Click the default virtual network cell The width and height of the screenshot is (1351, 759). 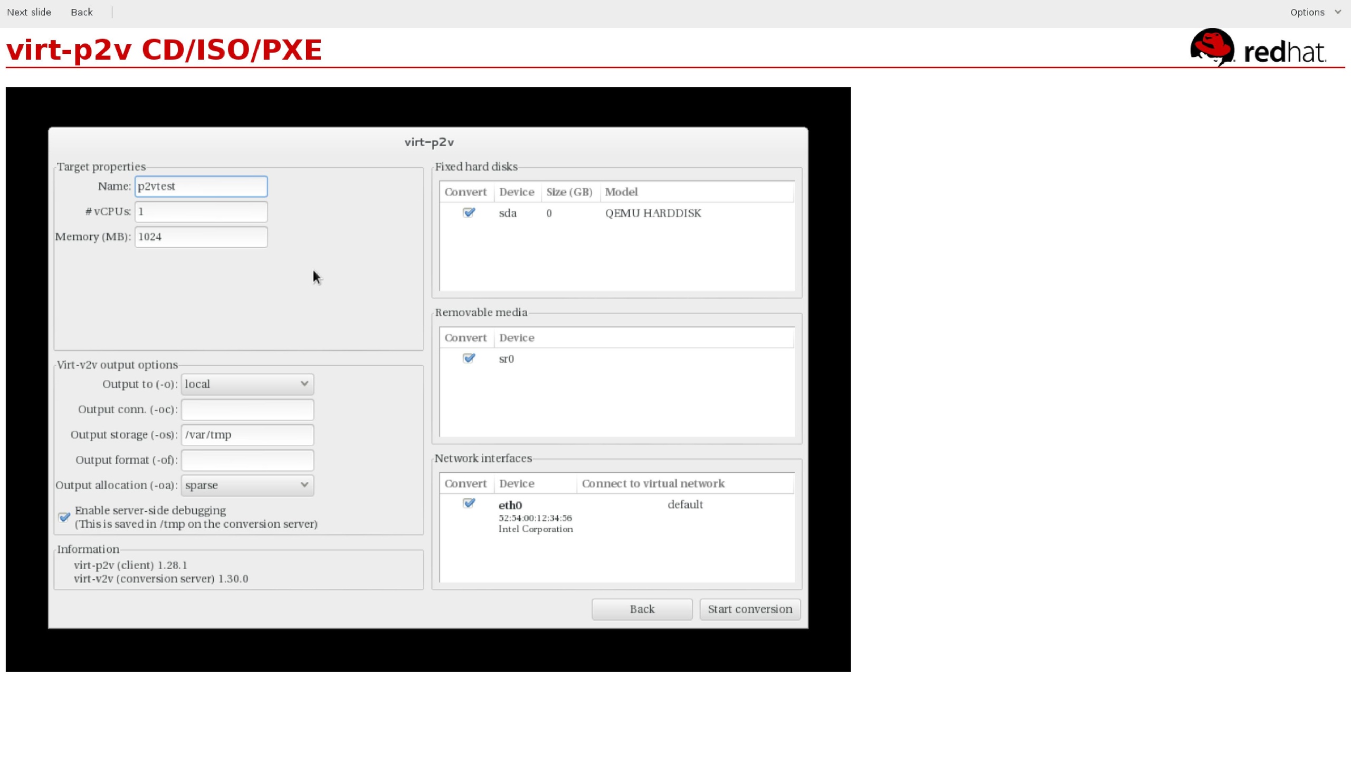click(684, 505)
